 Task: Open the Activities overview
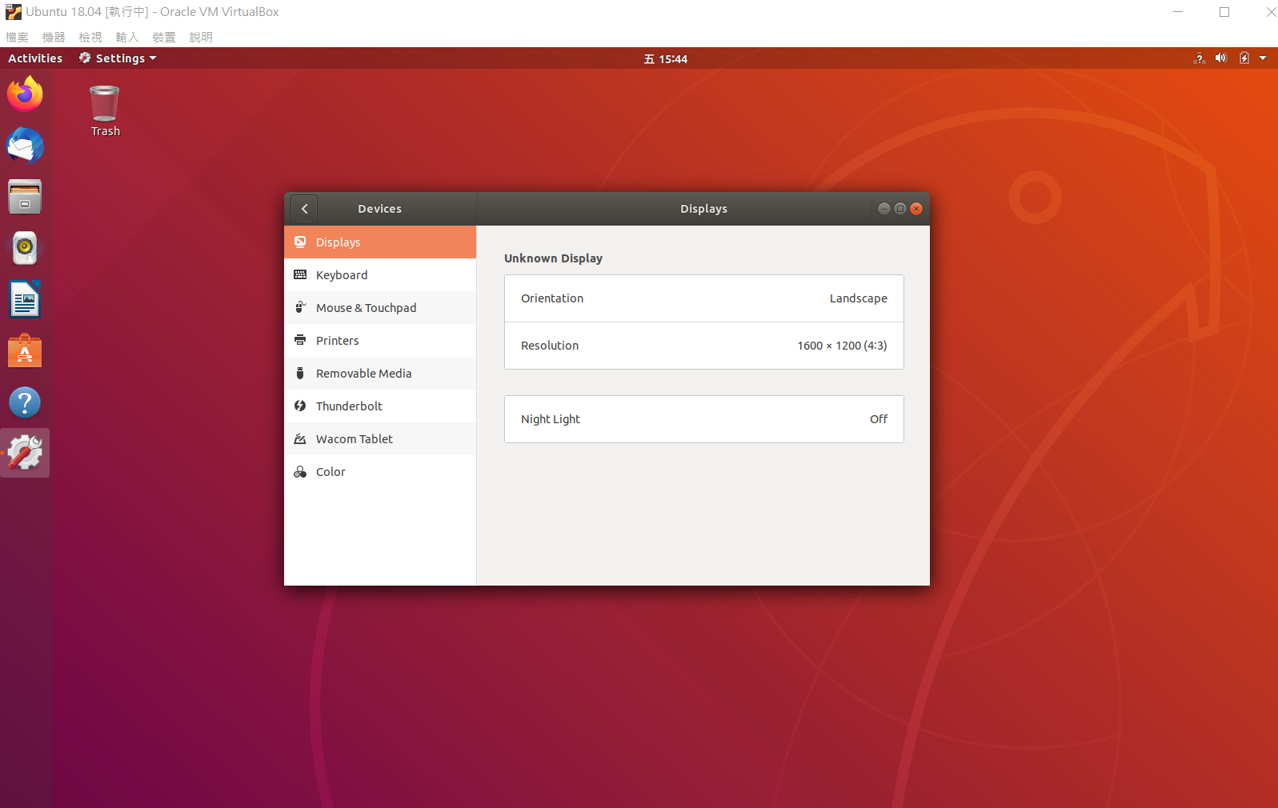pos(35,58)
